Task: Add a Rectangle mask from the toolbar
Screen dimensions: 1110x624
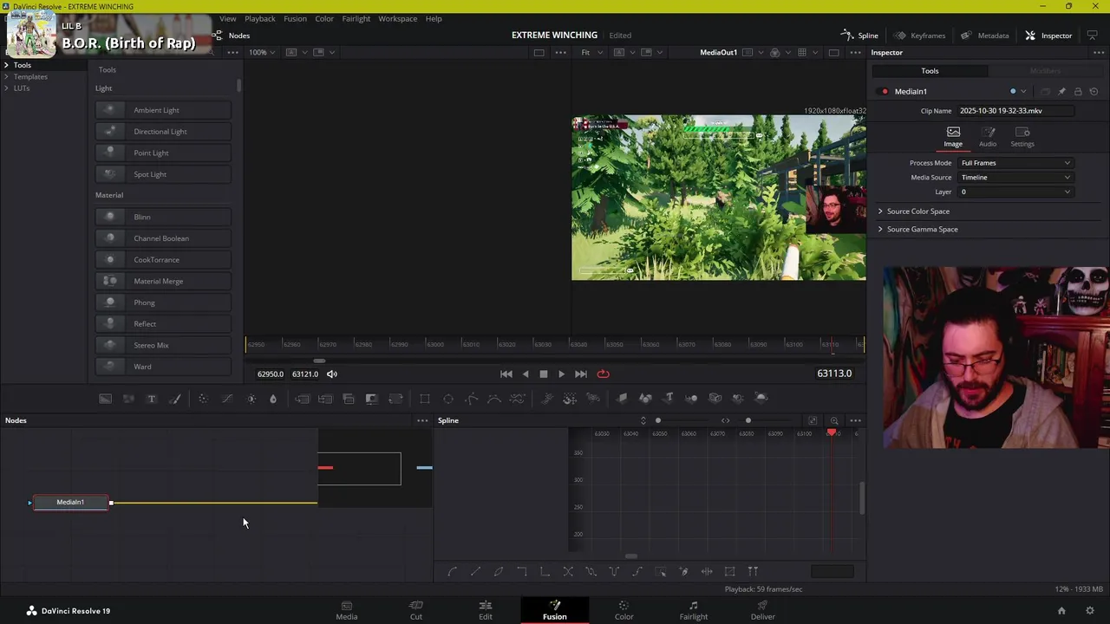Action: click(425, 398)
